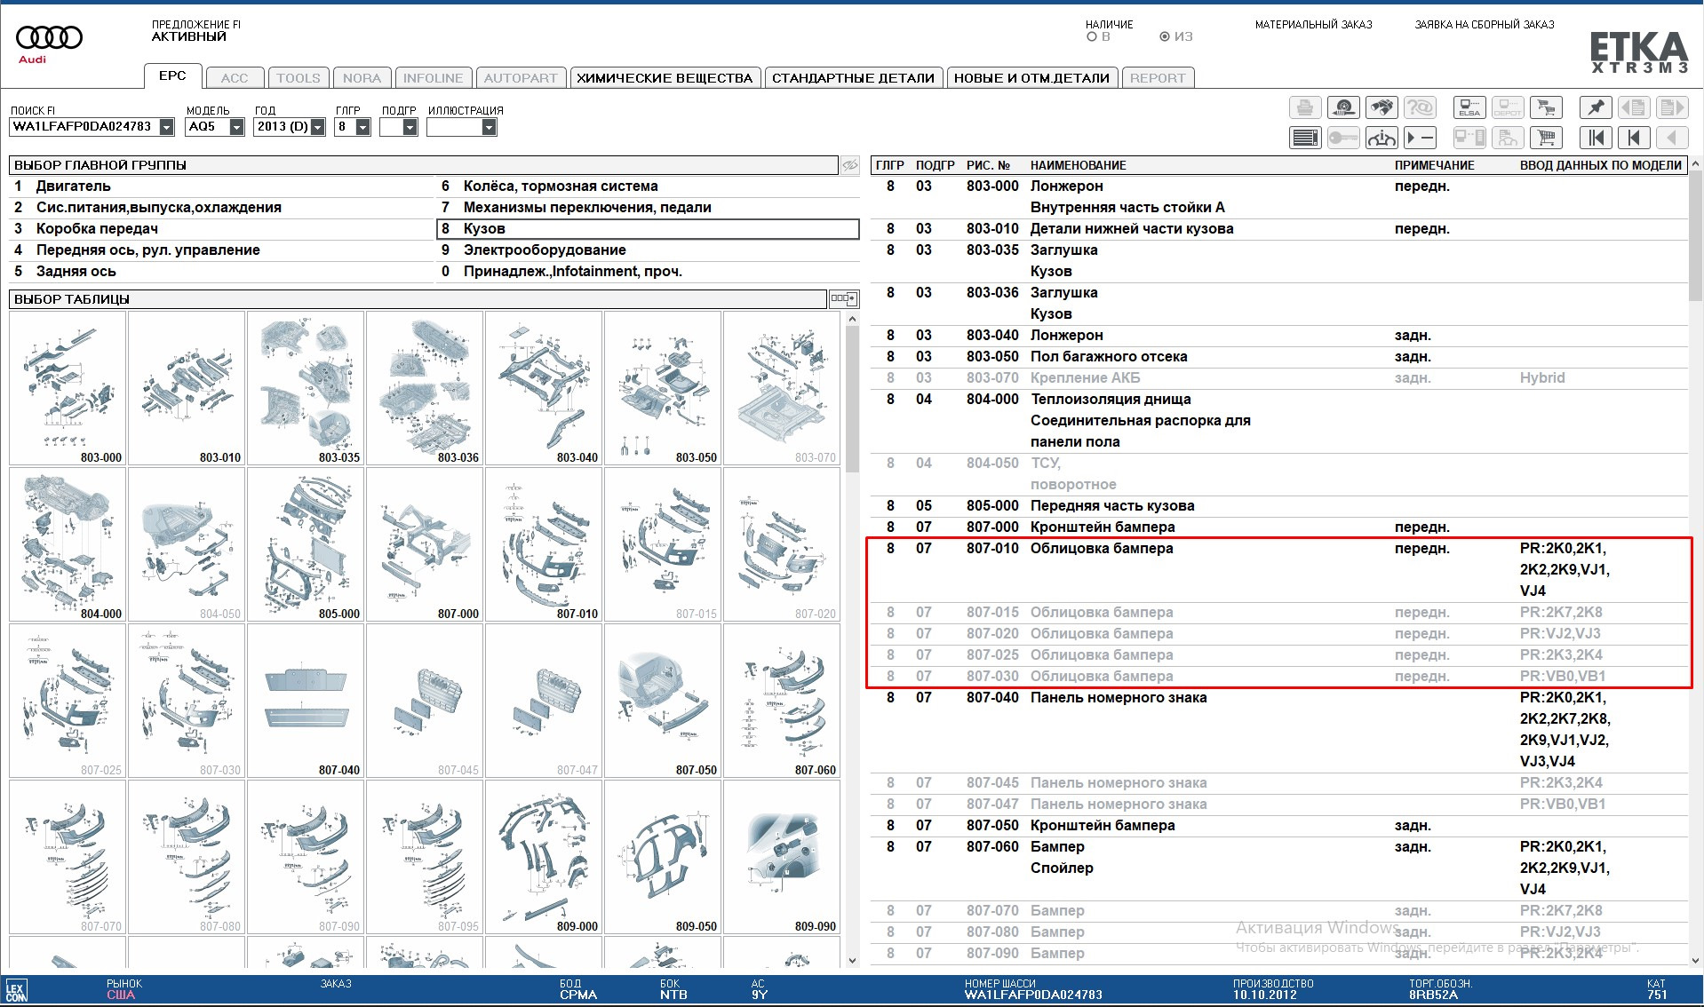Click the double shopping carts icon

[1546, 107]
